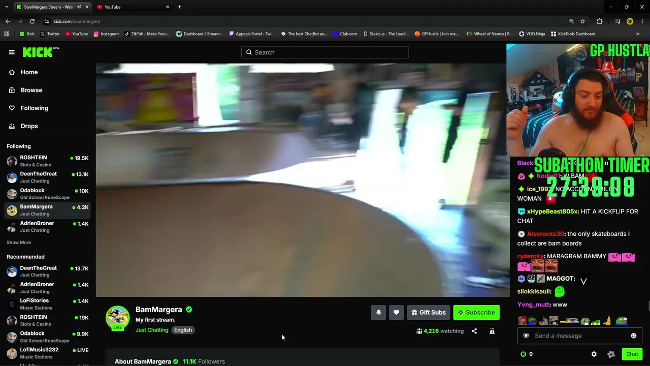Open the KickTools Dashboard bookmark
Viewport: 650px width, 366px height.
[x=573, y=34]
